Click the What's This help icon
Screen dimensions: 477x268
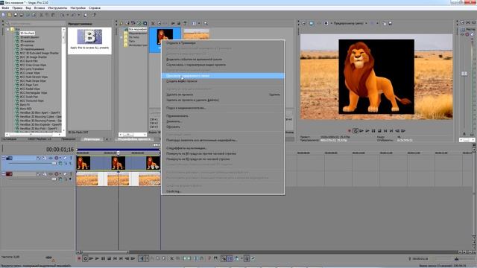94,15
